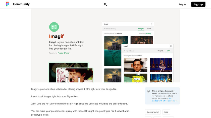Open the Community page link
The width and height of the screenshot is (211, 118).
(x=21, y=4)
